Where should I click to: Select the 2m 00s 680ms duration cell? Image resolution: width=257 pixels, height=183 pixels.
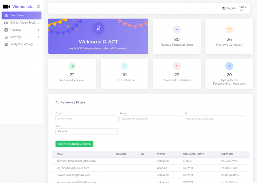tap(229, 175)
